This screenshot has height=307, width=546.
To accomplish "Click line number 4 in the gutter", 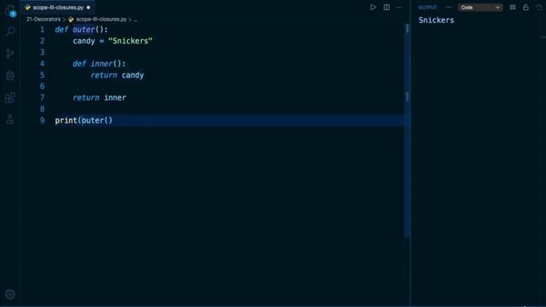I will (42, 64).
